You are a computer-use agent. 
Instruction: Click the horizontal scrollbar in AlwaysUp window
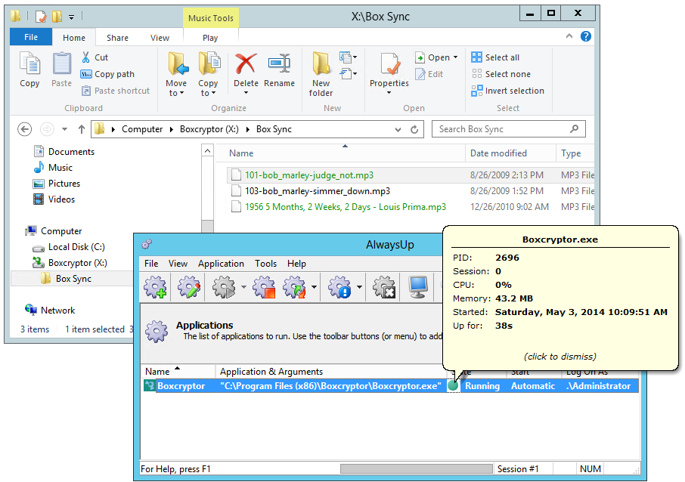(x=417, y=469)
